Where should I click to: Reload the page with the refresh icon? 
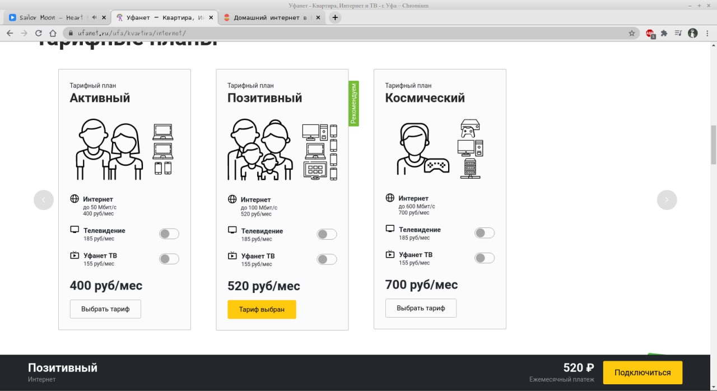(39, 33)
